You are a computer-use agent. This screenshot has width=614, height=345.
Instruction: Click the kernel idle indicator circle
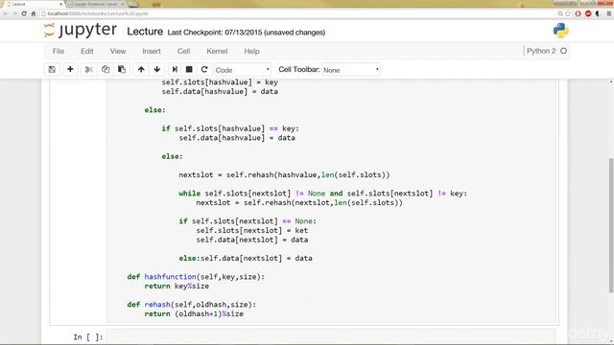[563, 51]
